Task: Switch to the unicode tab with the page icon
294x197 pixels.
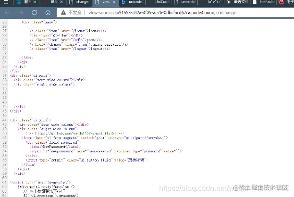Action: click(185, 2)
